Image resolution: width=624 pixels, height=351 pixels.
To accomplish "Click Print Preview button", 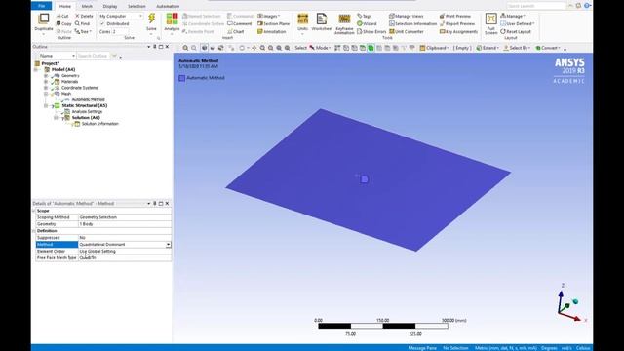I will point(455,16).
